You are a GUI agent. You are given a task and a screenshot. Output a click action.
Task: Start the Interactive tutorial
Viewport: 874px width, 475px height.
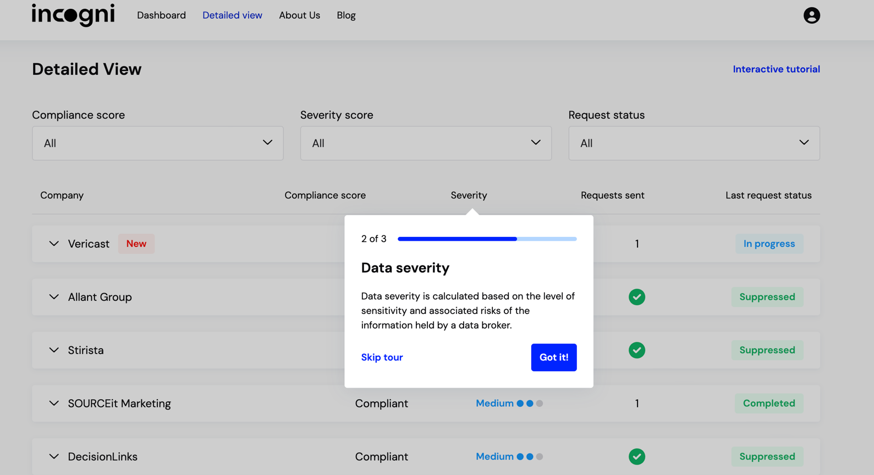click(x=776, y=69)
